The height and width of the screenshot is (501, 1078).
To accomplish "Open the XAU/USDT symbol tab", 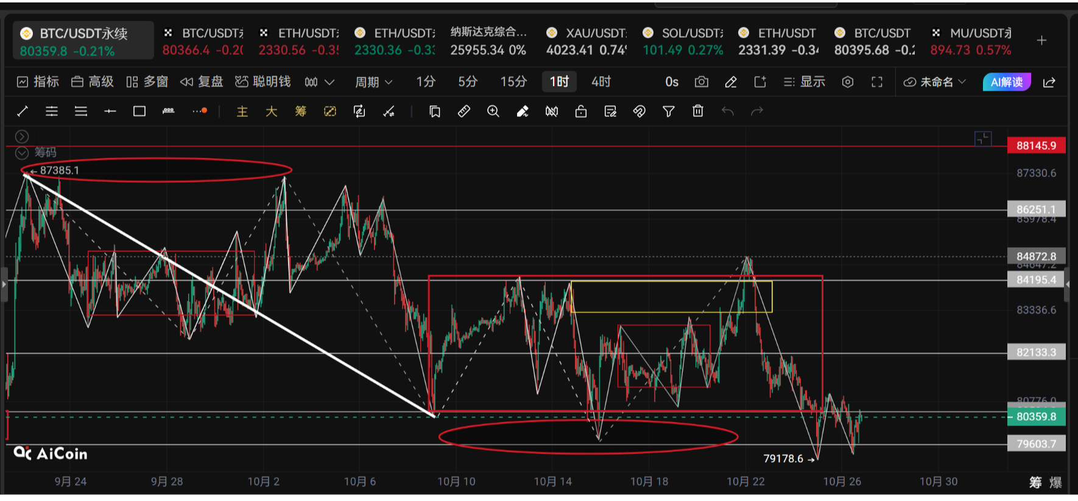I will (x=587, y=41).
